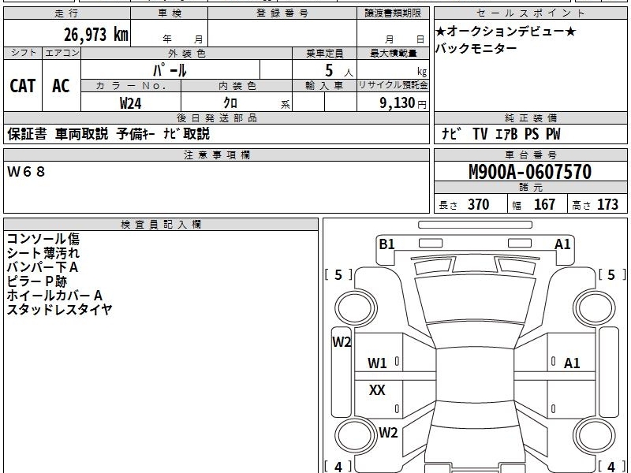Image resolution: width=631 pixels, height=473 pixels.
Task: Click the A1 mark on the door panel
Action: coord(572,363)
